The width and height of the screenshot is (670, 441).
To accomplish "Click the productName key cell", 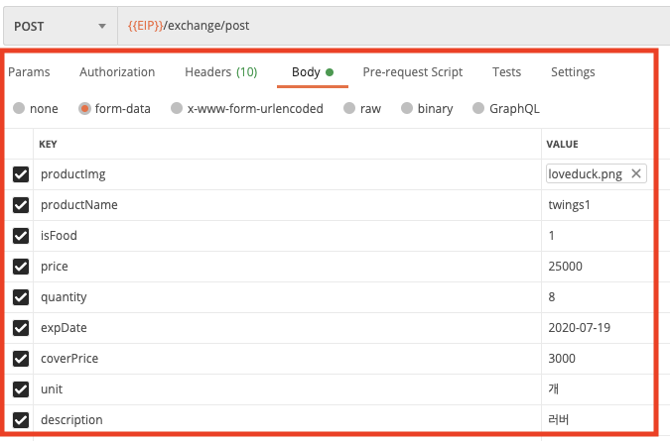I will tap(287, 205).
